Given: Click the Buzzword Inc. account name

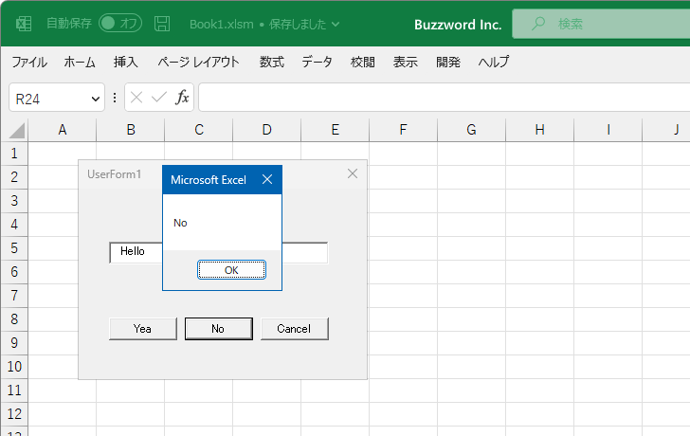Looking at the screenshot, I should click(458, 25).
